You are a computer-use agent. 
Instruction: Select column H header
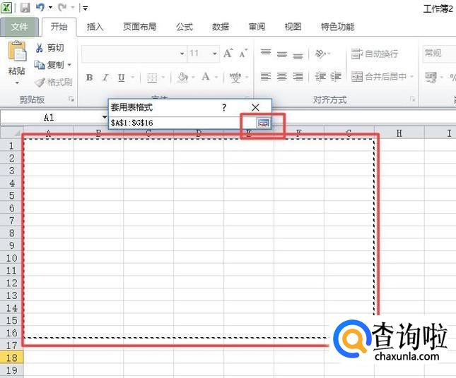click(x=399, y=133)
